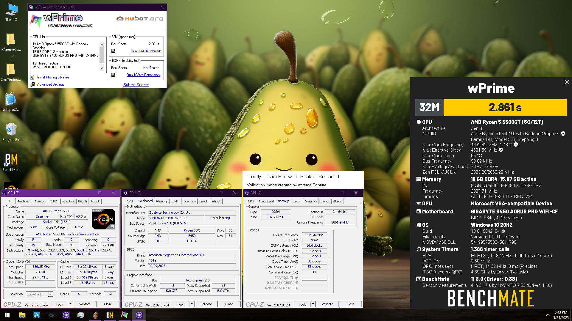Click Install Missing Libraries link

pos(53,77)
